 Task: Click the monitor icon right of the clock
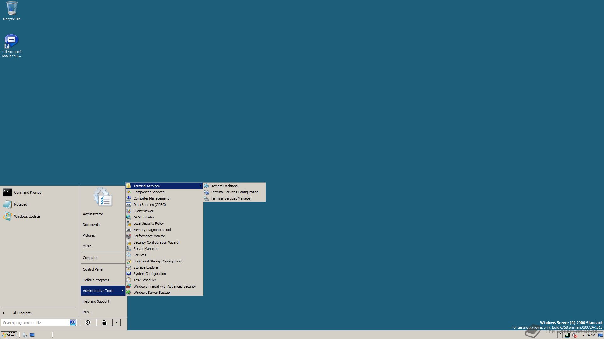coord(600,335)
